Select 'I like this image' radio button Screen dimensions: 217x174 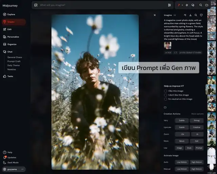165,91
